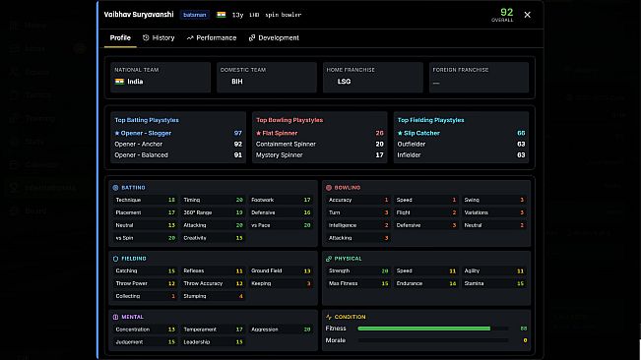
Task: Click the Morale progress bar
Action: pos(433,340)
